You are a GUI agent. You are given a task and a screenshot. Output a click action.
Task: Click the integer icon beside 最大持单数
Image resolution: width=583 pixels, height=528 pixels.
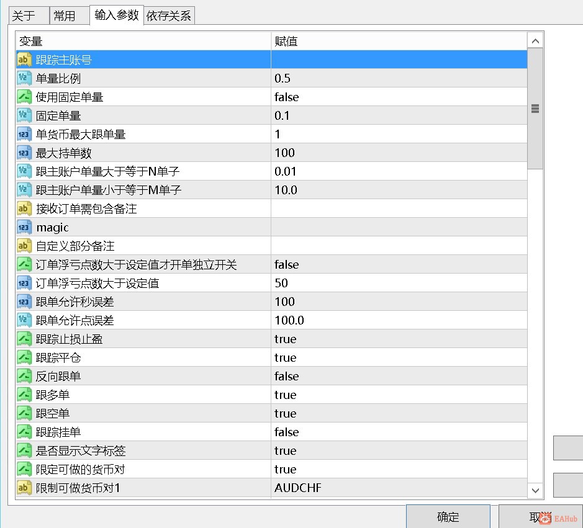(24, 153)
